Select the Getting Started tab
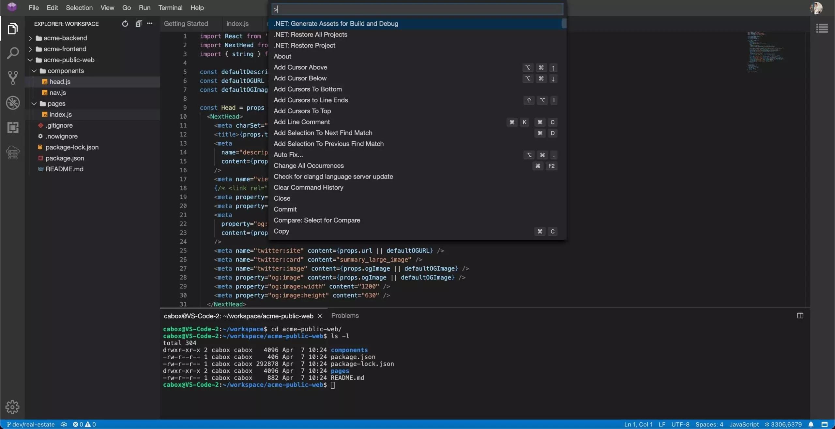The height and width of the screenshot is (429, 835). 186,23
